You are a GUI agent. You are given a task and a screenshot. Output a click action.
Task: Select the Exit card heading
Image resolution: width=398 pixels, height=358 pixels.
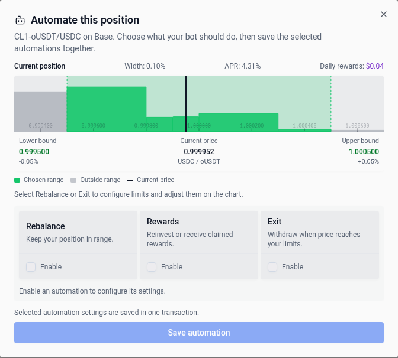pyautogui.click(x=274, y=222)
